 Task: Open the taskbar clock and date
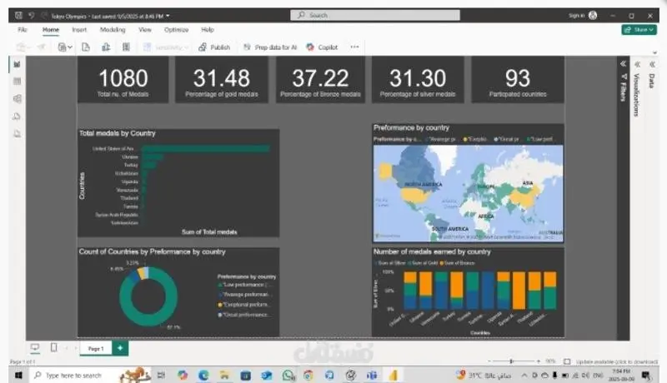(x=621, y=376)
